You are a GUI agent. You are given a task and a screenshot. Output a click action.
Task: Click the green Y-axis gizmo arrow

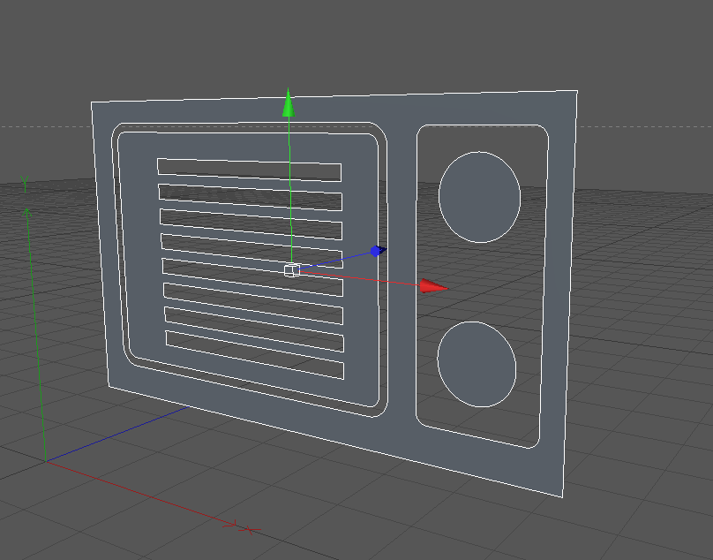coord(289,103)
